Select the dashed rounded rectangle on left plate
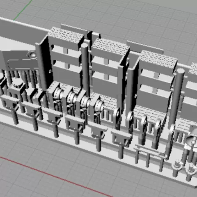The image size is (197, 197). point(22,64)
